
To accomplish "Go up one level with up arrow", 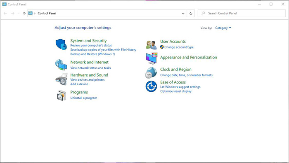I will (24, 14).
